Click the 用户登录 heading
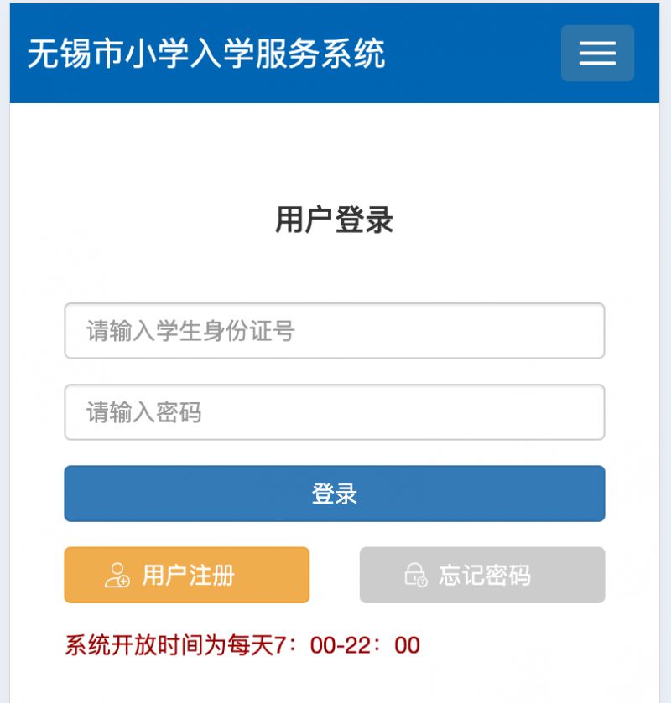 [x=335, y=220]
